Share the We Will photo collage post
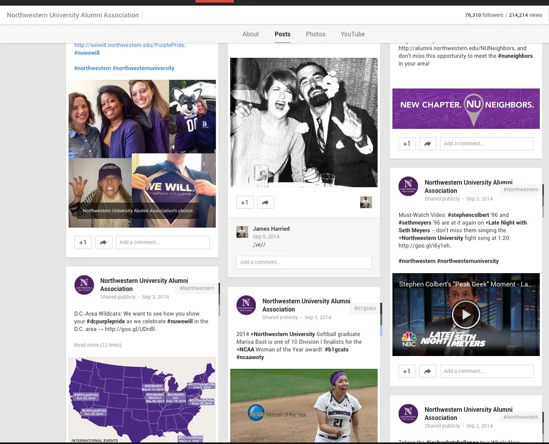Image resolution: width=549 pixels, height=444 pixels. point(104,242)
